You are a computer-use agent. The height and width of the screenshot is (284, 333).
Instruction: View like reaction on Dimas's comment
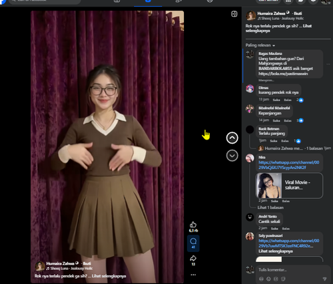pyautogui.click(x=301, y=100)
